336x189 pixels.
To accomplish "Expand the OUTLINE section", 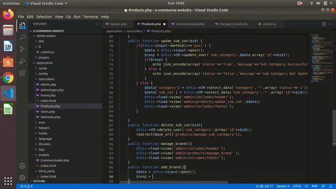I will (39, 181).
